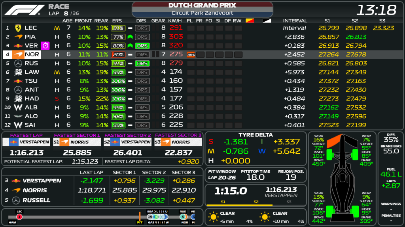
Task: Click the DRS indicator in NOR row
Action: (x=142, y=54)
